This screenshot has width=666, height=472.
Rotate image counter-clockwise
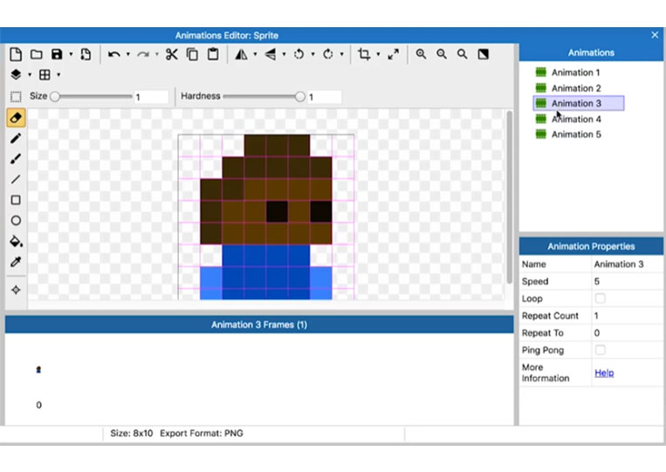[x=299, y=54]
